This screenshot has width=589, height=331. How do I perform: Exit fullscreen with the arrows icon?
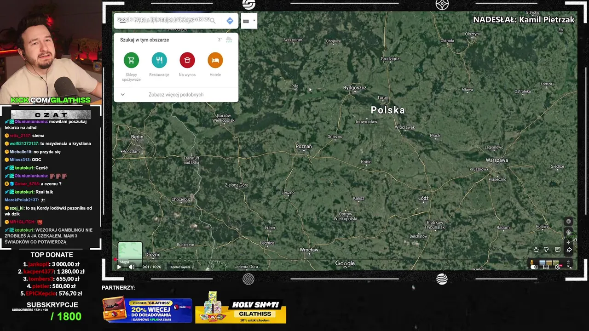coord(569,267)
